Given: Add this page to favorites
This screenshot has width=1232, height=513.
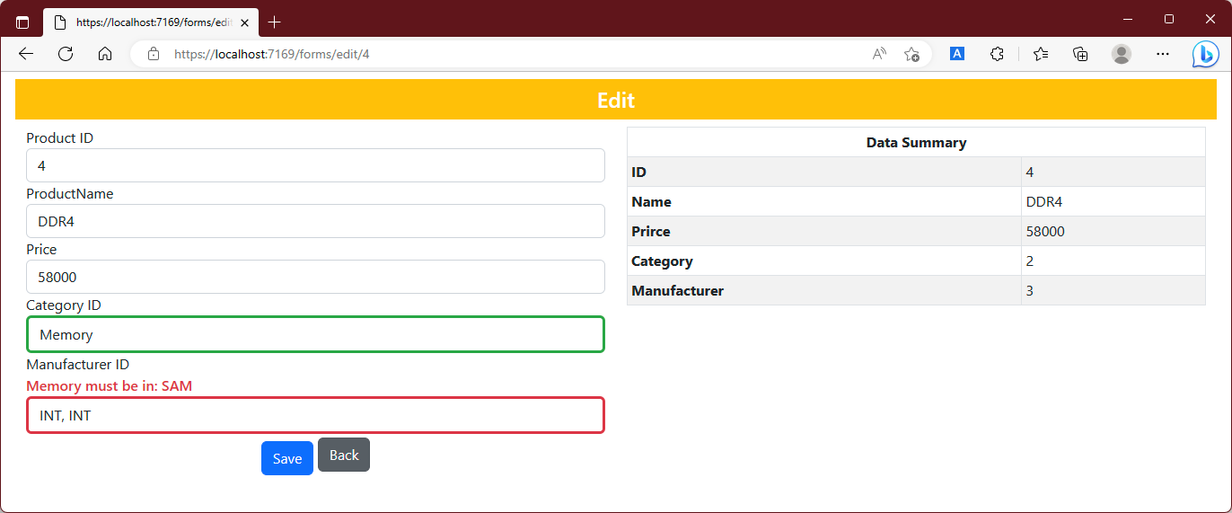Looking at the screenshot, I should (x=911, y=54).
